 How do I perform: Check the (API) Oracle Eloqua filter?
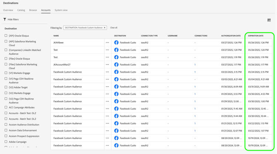pyautogui.click(x=6, y=36)
